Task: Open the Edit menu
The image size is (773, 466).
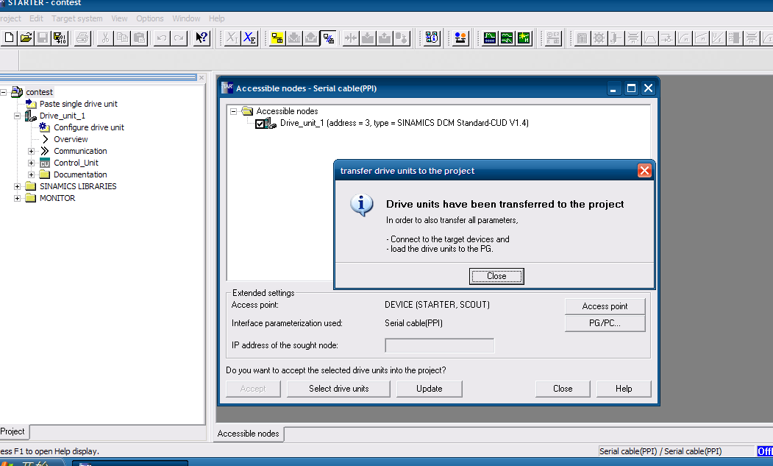Action: coord(36,18)
